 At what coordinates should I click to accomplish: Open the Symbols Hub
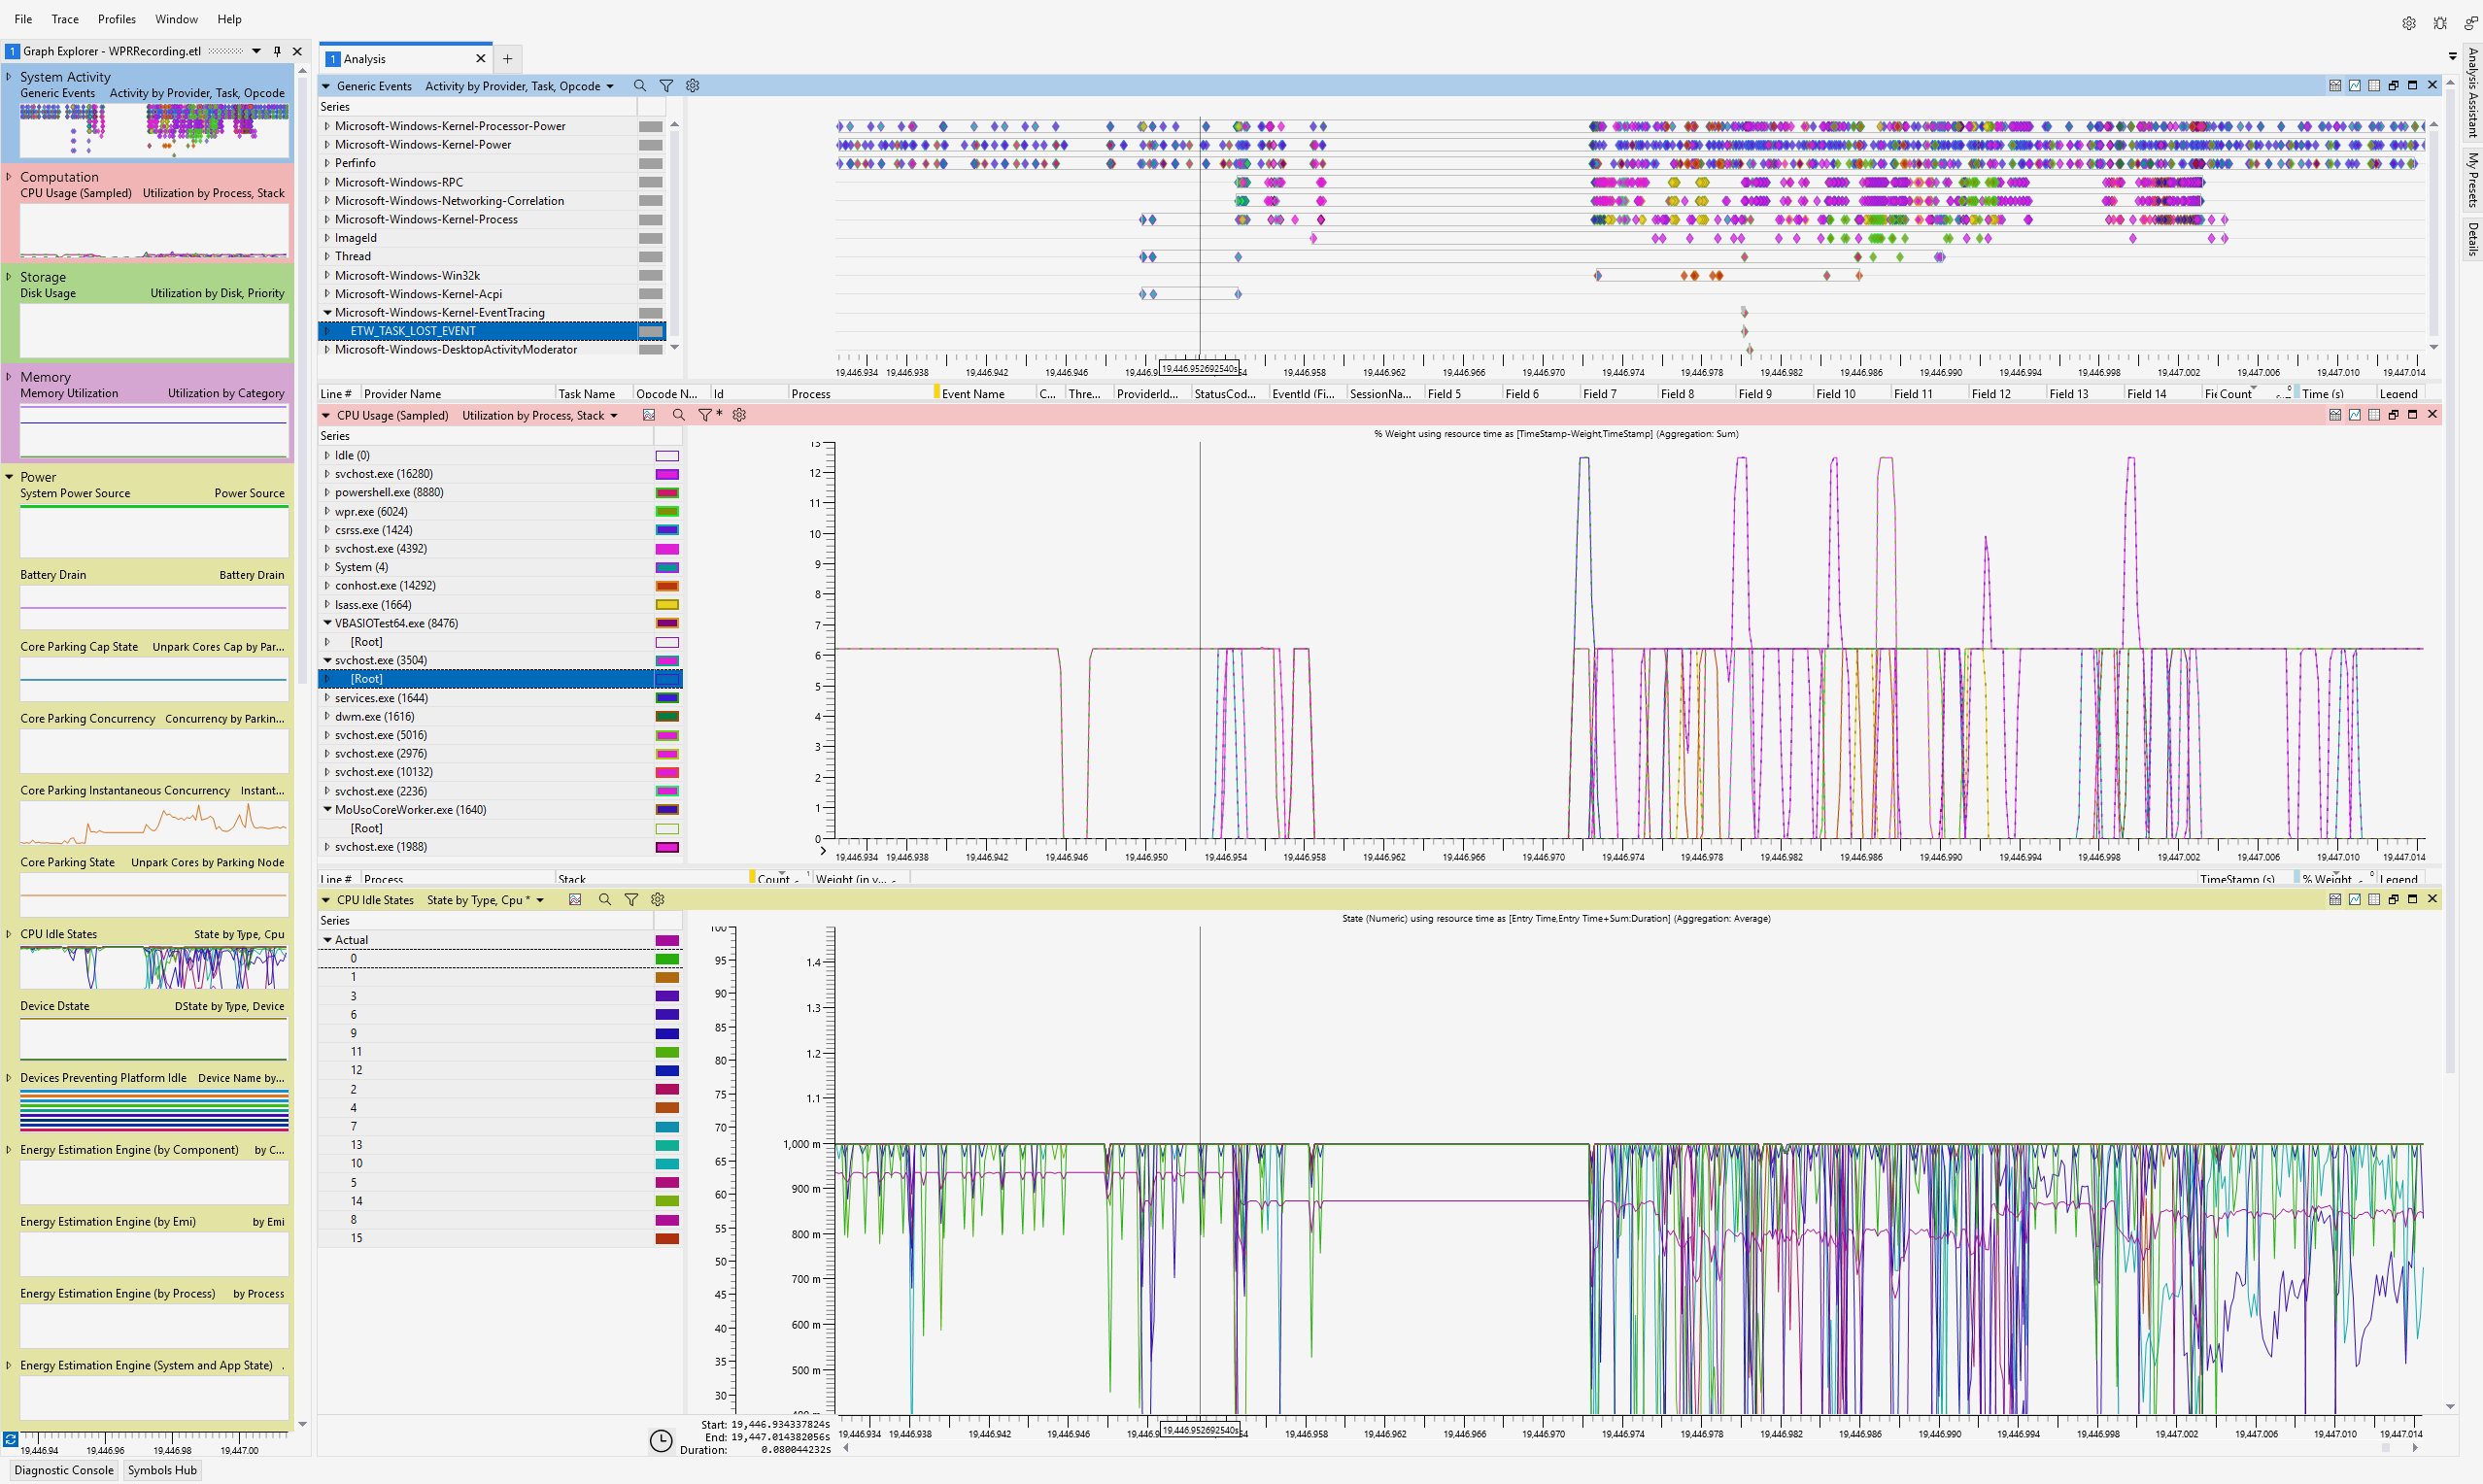pos(162,1470)
